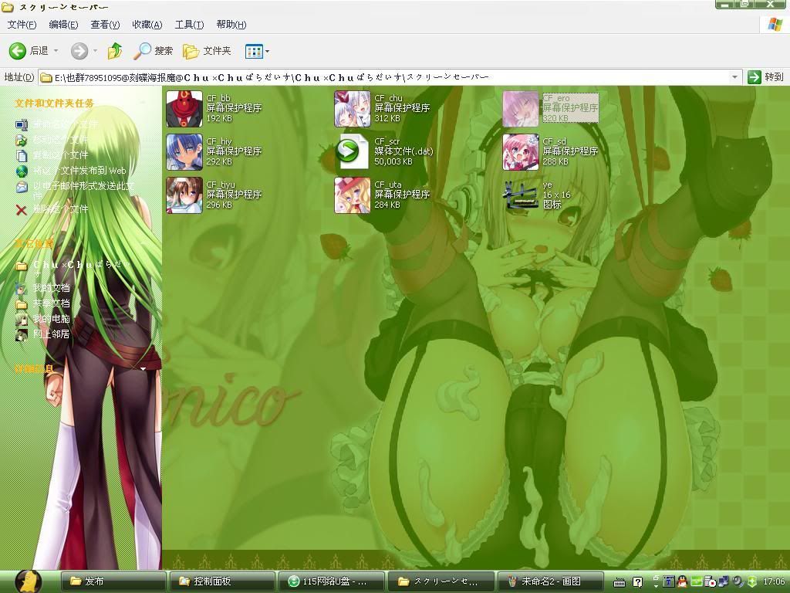Collapse the 文件和文件夹任务 section header
The image size is (790, 593).
[x=55, y=103]
